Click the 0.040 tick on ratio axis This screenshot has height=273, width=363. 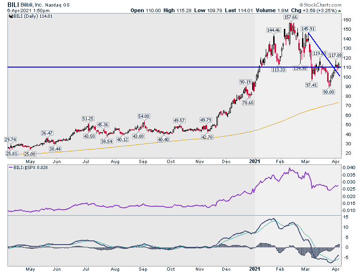[349, 168]
